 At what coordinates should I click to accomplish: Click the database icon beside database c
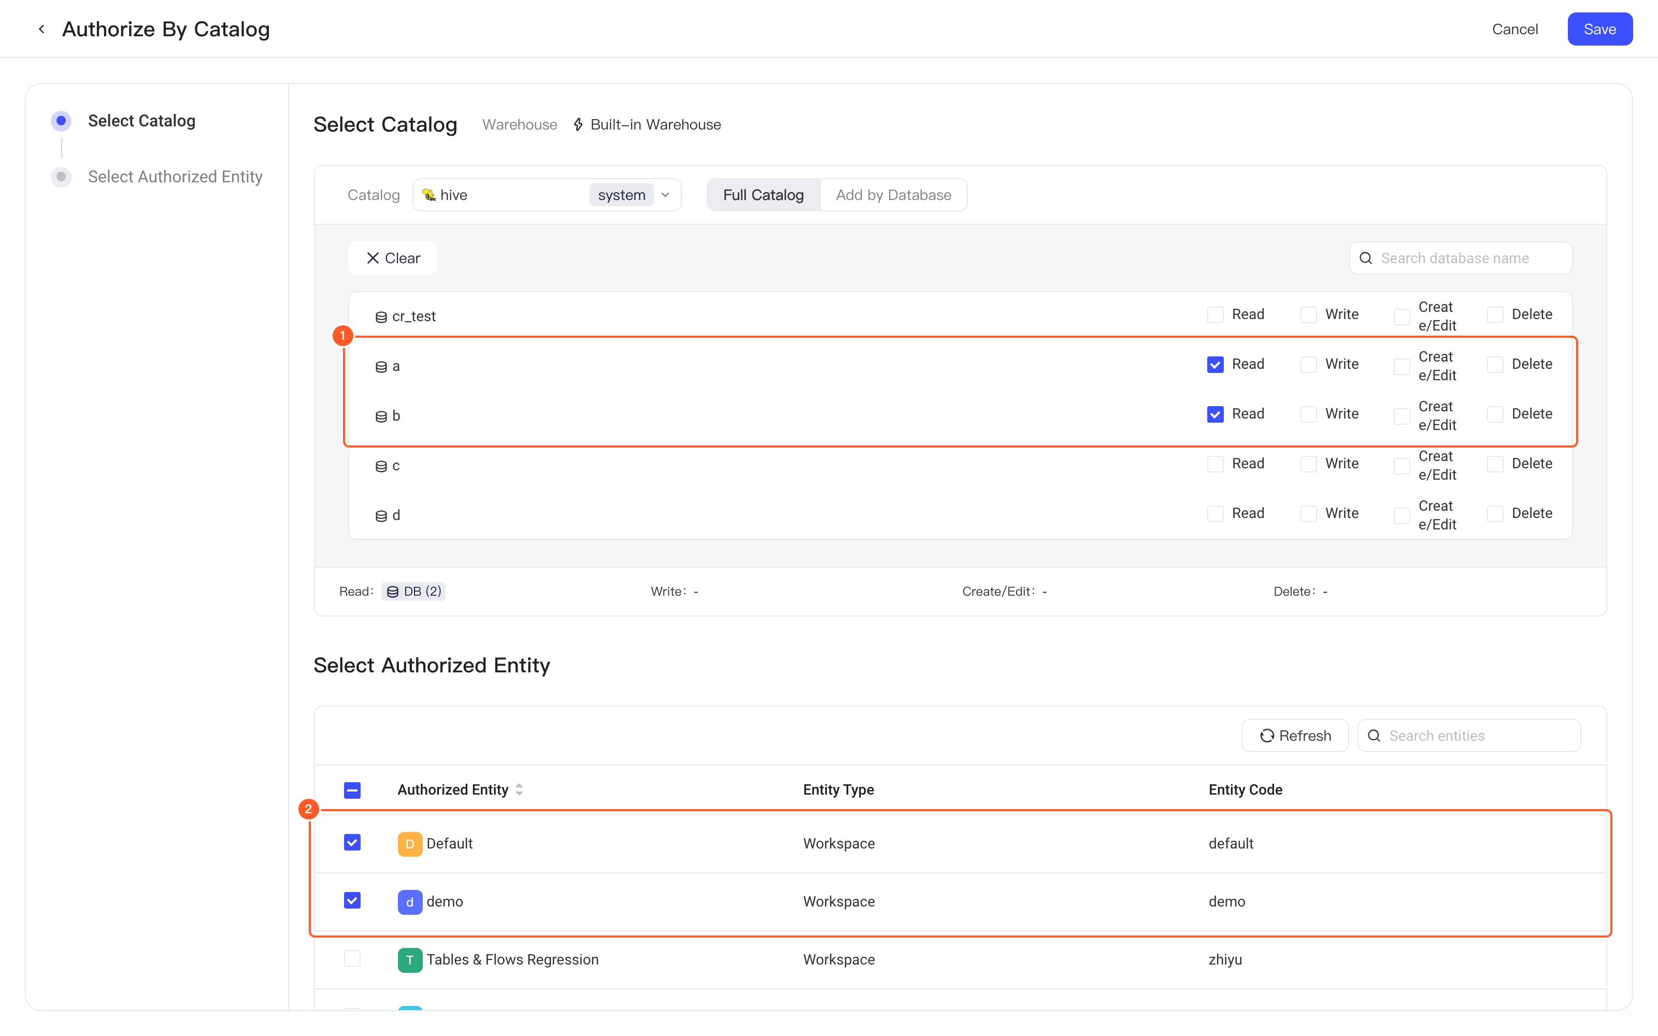381,466
